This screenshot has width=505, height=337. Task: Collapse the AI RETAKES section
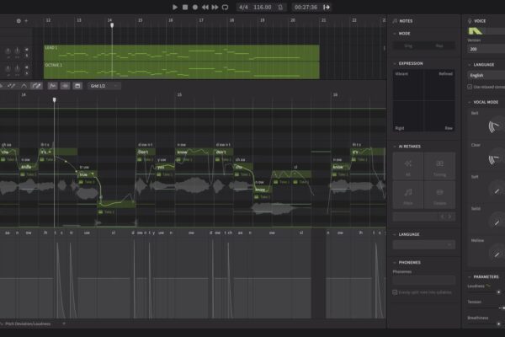pos(395,147)
